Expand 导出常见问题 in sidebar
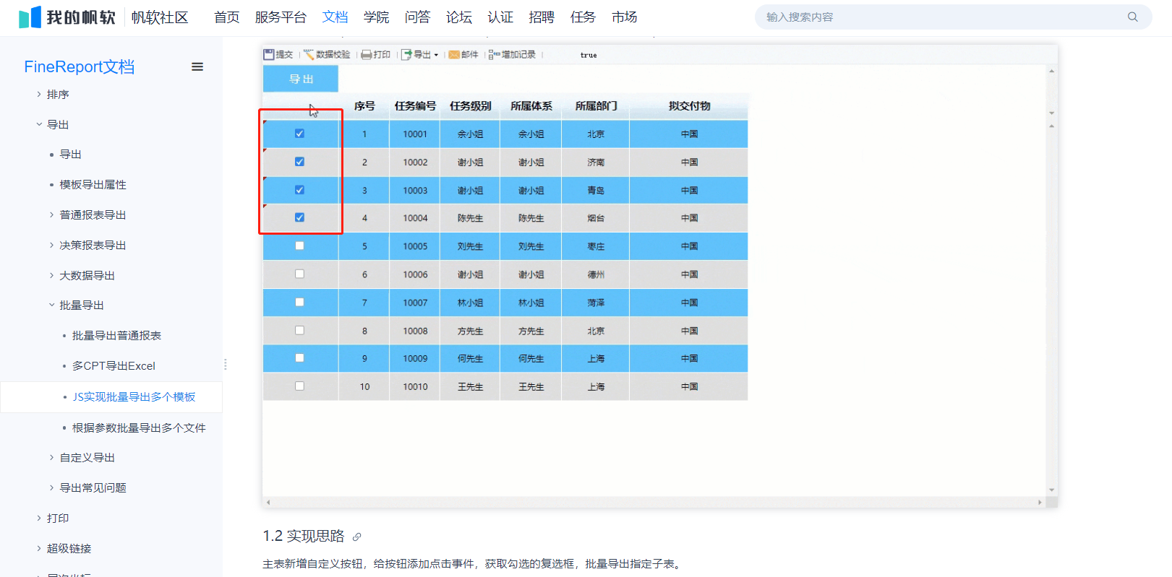The height and width of the screenshot is (577, 1172). [51, 487]
